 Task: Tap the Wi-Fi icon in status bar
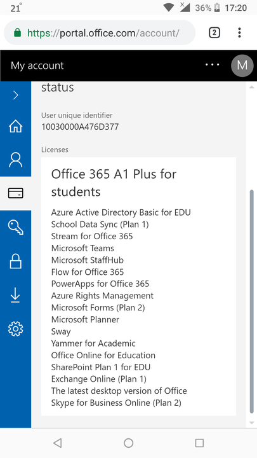pyautogui.click(x=168, y=7)
